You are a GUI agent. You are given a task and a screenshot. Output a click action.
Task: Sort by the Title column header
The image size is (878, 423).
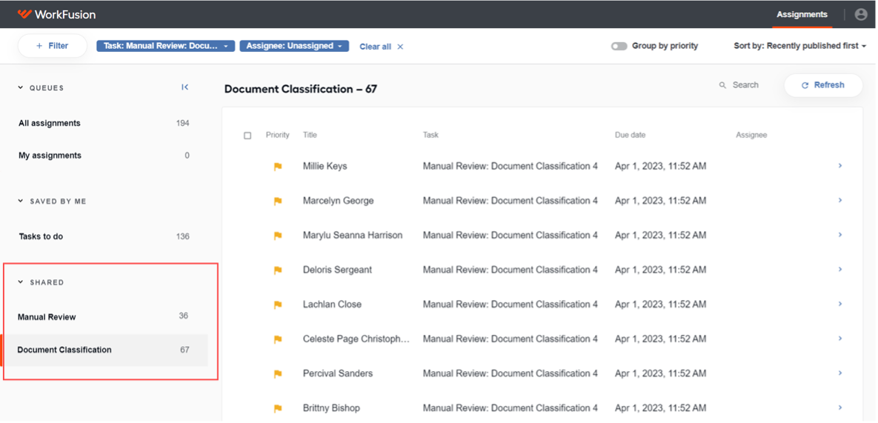point(310,136)
